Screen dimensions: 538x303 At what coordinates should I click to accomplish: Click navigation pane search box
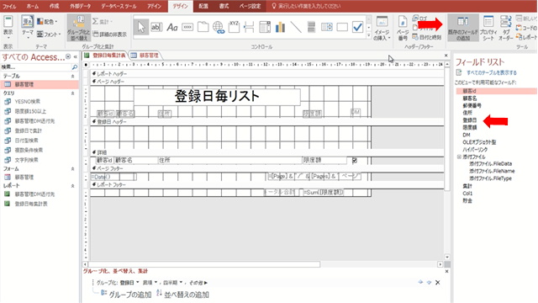(35, 66)
